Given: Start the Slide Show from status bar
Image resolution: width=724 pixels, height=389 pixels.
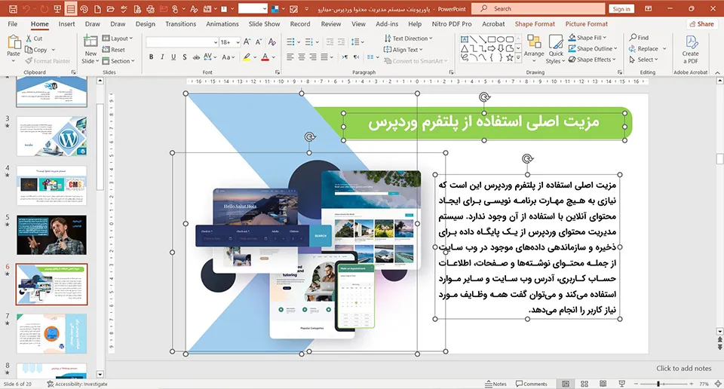Looking at the screenshot, I should point(622,384).
